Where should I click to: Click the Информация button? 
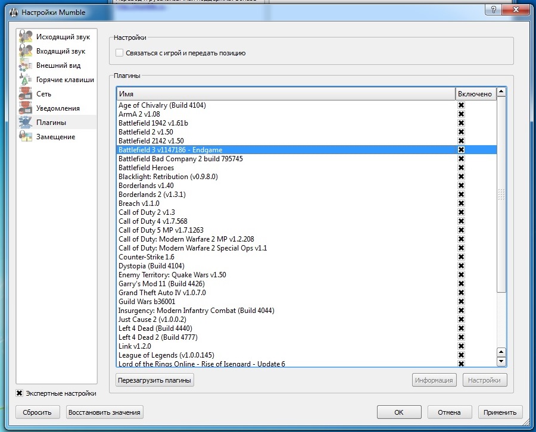(x=434, y=380)
